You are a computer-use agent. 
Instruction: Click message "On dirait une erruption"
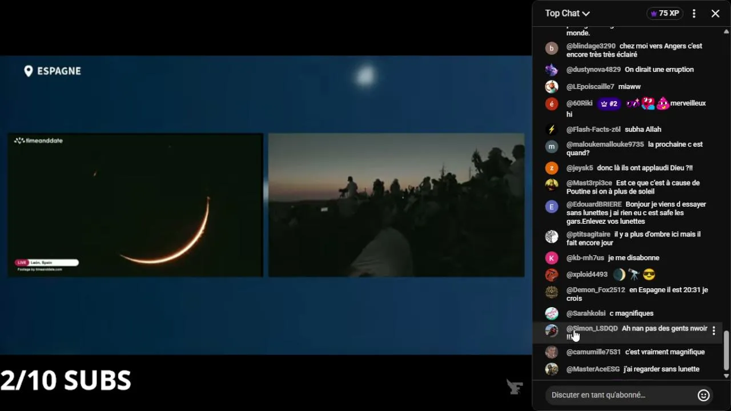pyautogui.click(x=659, y=70)
